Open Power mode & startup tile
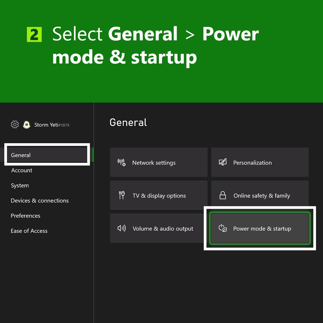323x323 pixels. click(x=260, y=228)
